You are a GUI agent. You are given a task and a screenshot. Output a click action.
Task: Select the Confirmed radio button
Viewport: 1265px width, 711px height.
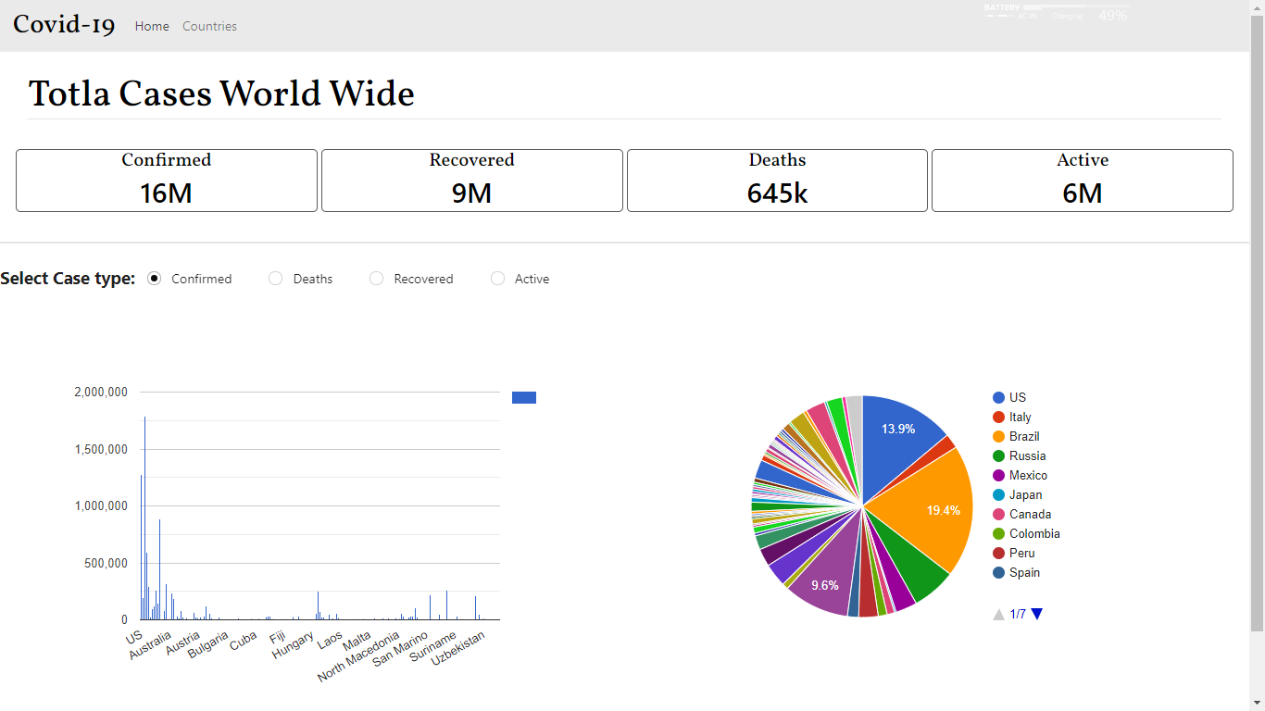point(155,278)
